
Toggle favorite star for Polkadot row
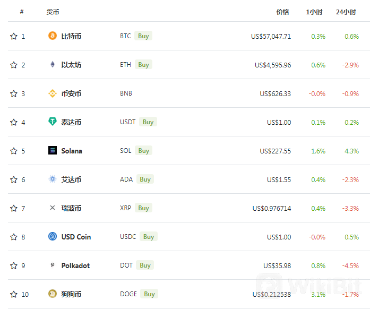pyautogui.click(x=14, y=266)
